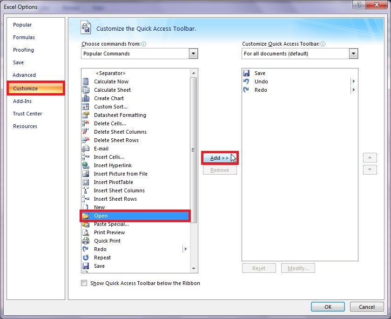Open the Save category in sidebar

[x=19, y=62]
